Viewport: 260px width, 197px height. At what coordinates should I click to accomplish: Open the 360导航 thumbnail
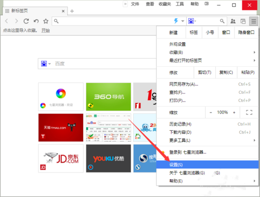109,97
